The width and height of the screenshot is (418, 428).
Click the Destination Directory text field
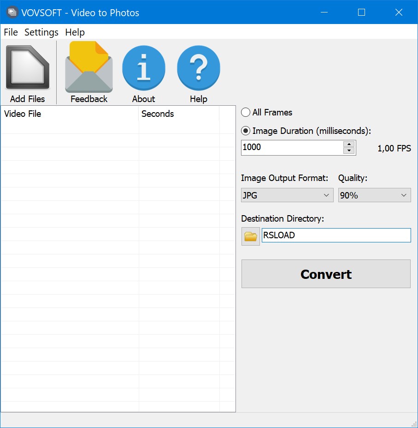336,235
